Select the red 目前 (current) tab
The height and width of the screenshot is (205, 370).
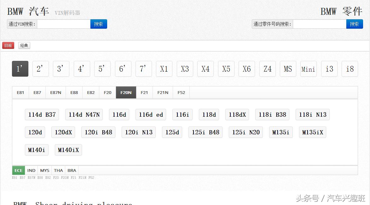tap(8, 45)
